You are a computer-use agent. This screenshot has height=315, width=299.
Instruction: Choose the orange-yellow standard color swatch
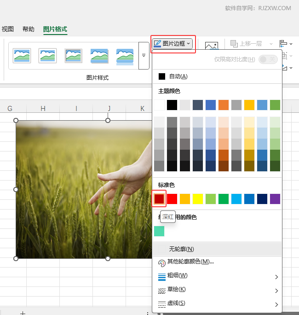click(185, 199)
